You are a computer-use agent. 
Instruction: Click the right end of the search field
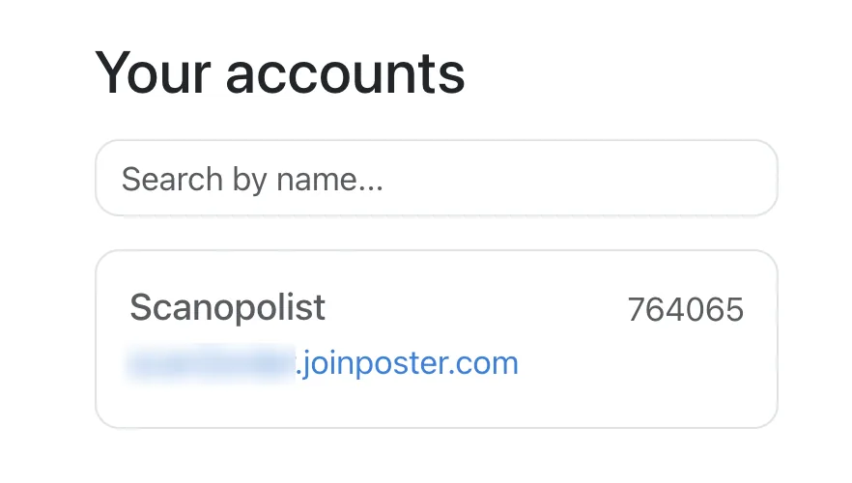(x=750, y=178)
